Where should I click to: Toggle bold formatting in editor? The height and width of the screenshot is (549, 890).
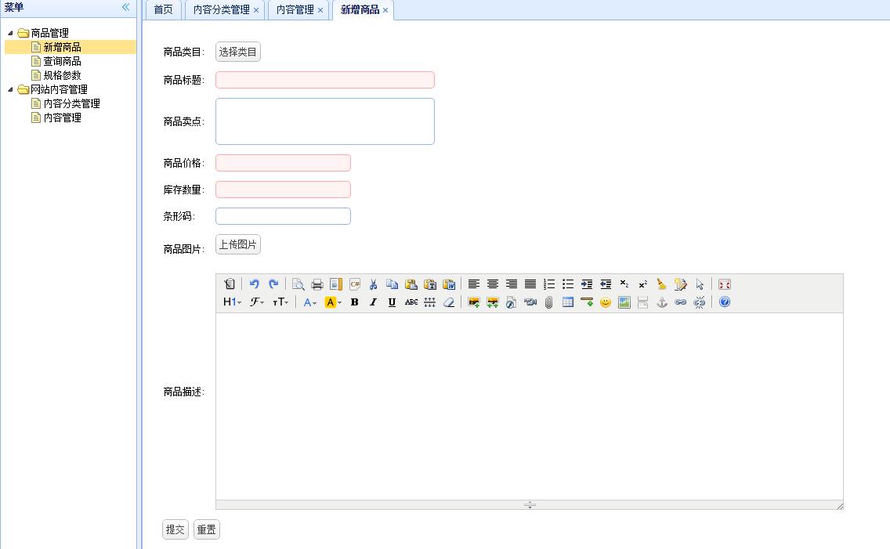pyautogui.click(x=355, y=302)
